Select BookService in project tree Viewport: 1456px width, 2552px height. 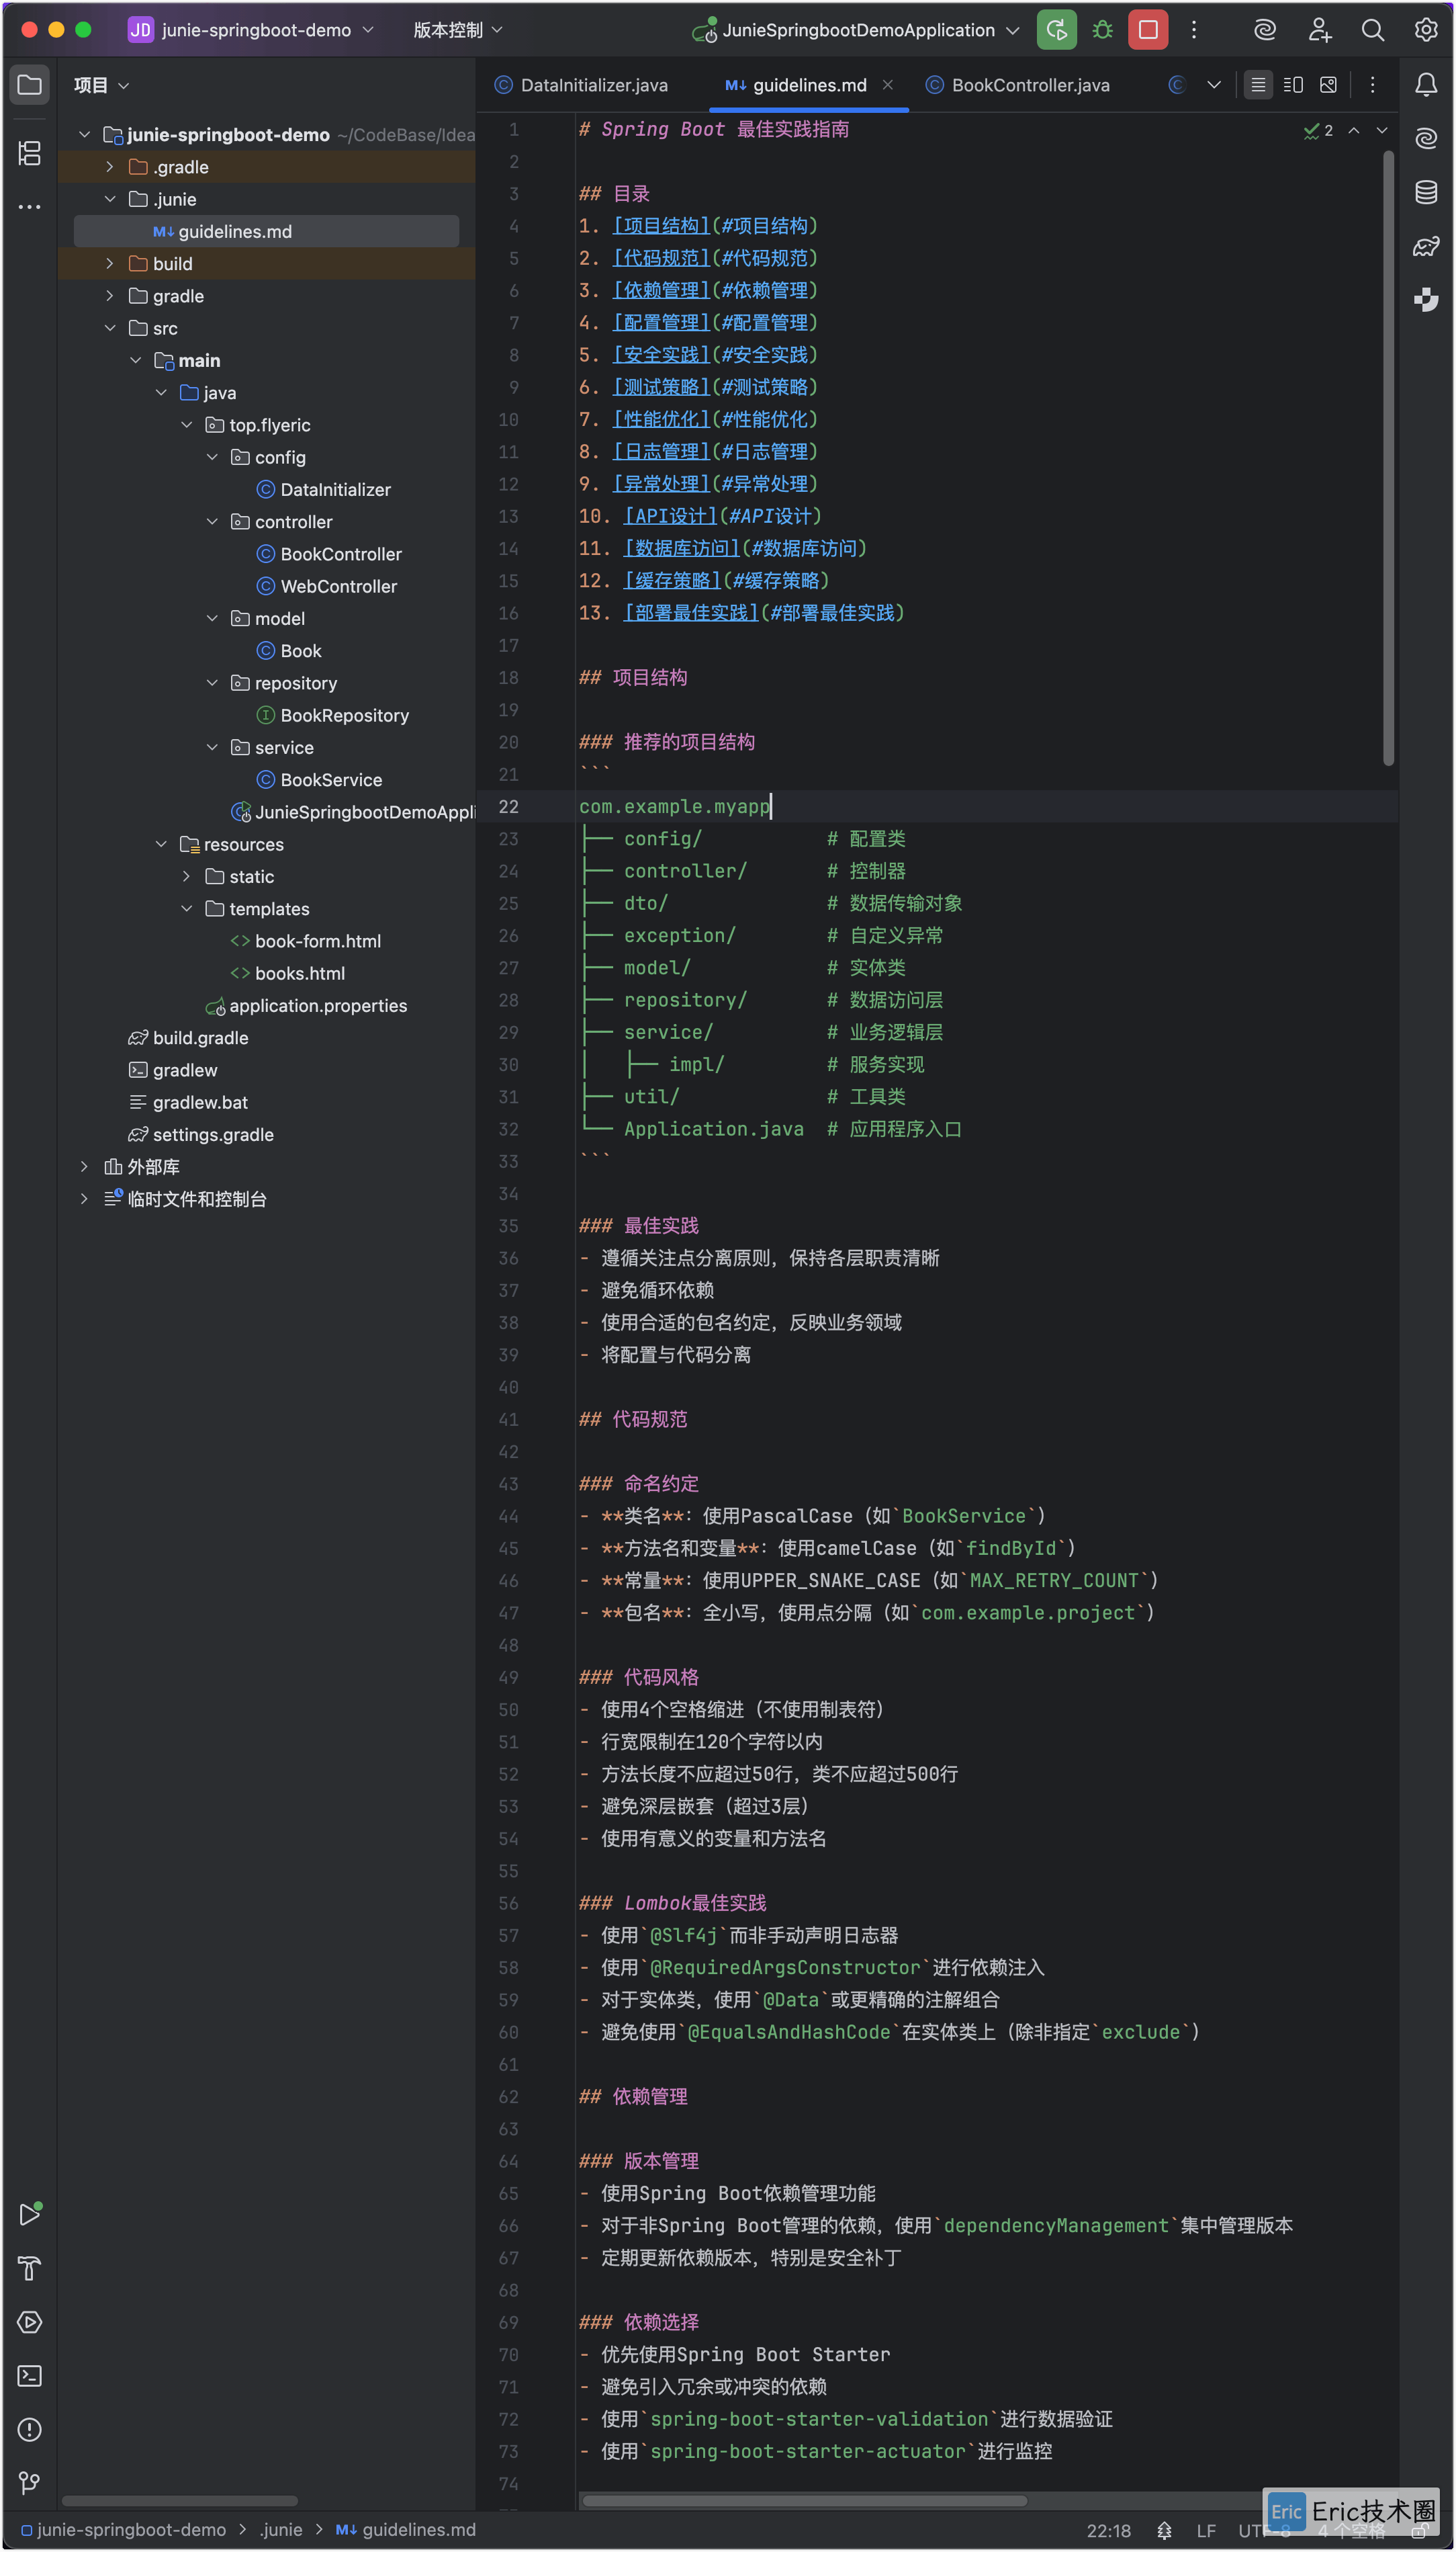[x=319, y=779]
